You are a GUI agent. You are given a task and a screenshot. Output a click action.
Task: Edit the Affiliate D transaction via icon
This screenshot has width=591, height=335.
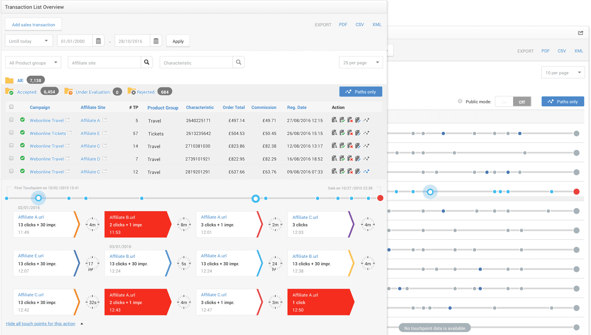pos(358,158)
